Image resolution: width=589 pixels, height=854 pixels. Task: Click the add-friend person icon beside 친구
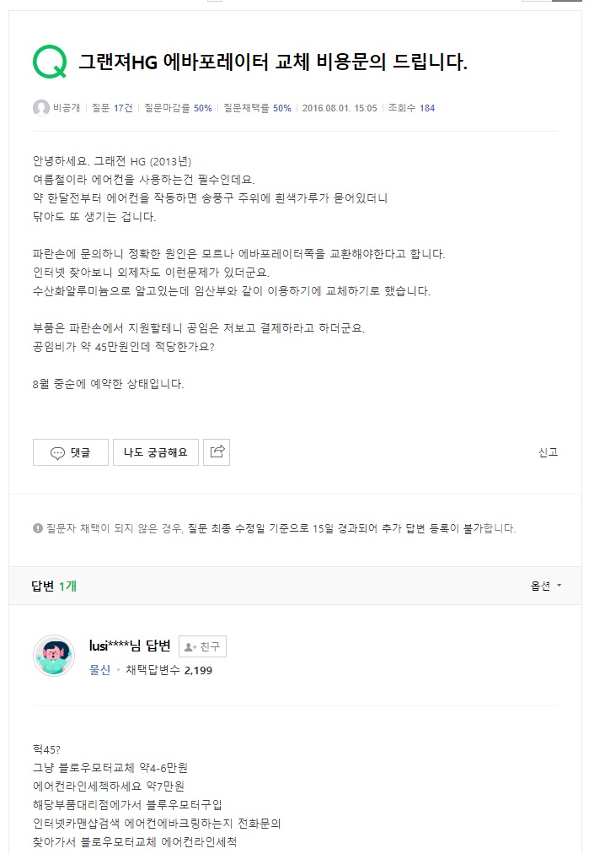coord(190,646)
